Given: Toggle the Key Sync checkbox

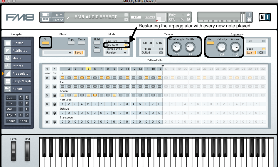Looking at the screenshot, I should coord(125,45).
